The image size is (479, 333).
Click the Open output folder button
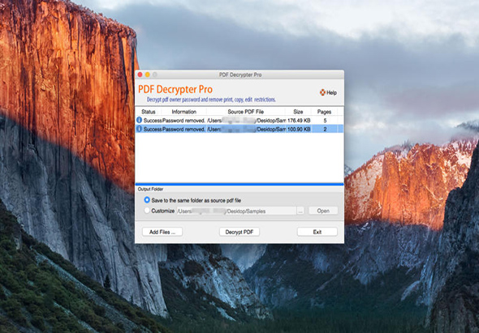pos(323,211)
